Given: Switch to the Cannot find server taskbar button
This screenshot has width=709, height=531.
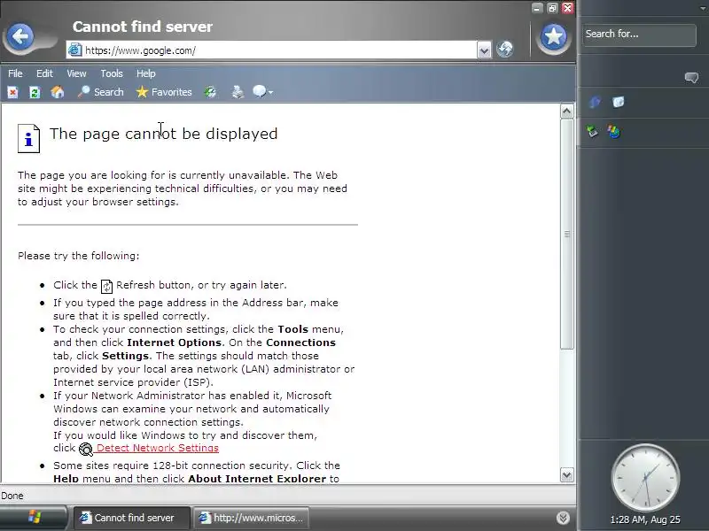Looking at the screenshot, I should click(131, 518).
